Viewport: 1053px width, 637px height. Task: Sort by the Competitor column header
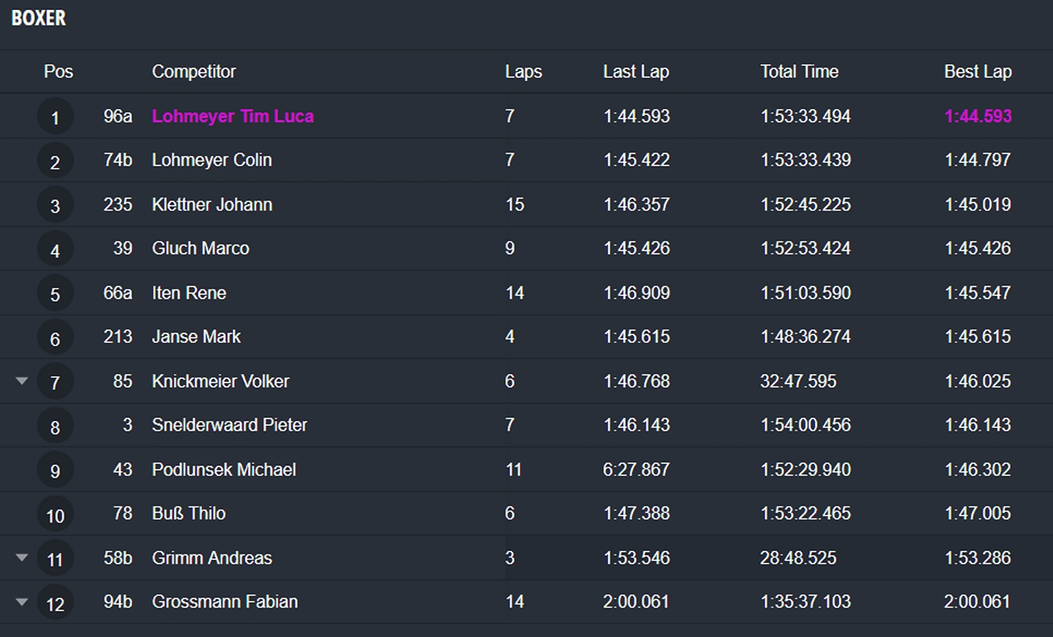193,71
